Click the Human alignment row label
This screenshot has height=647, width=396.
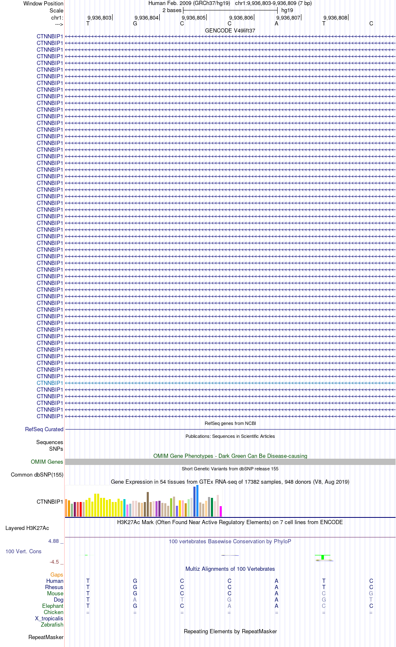pyautogui.click(x=55, y=581)
